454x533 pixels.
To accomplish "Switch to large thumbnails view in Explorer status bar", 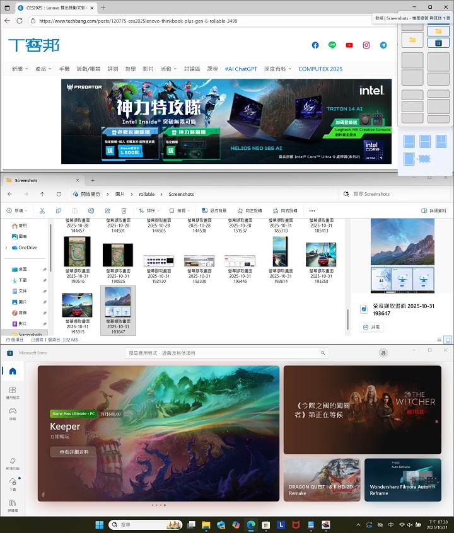I will pos(448,340).
